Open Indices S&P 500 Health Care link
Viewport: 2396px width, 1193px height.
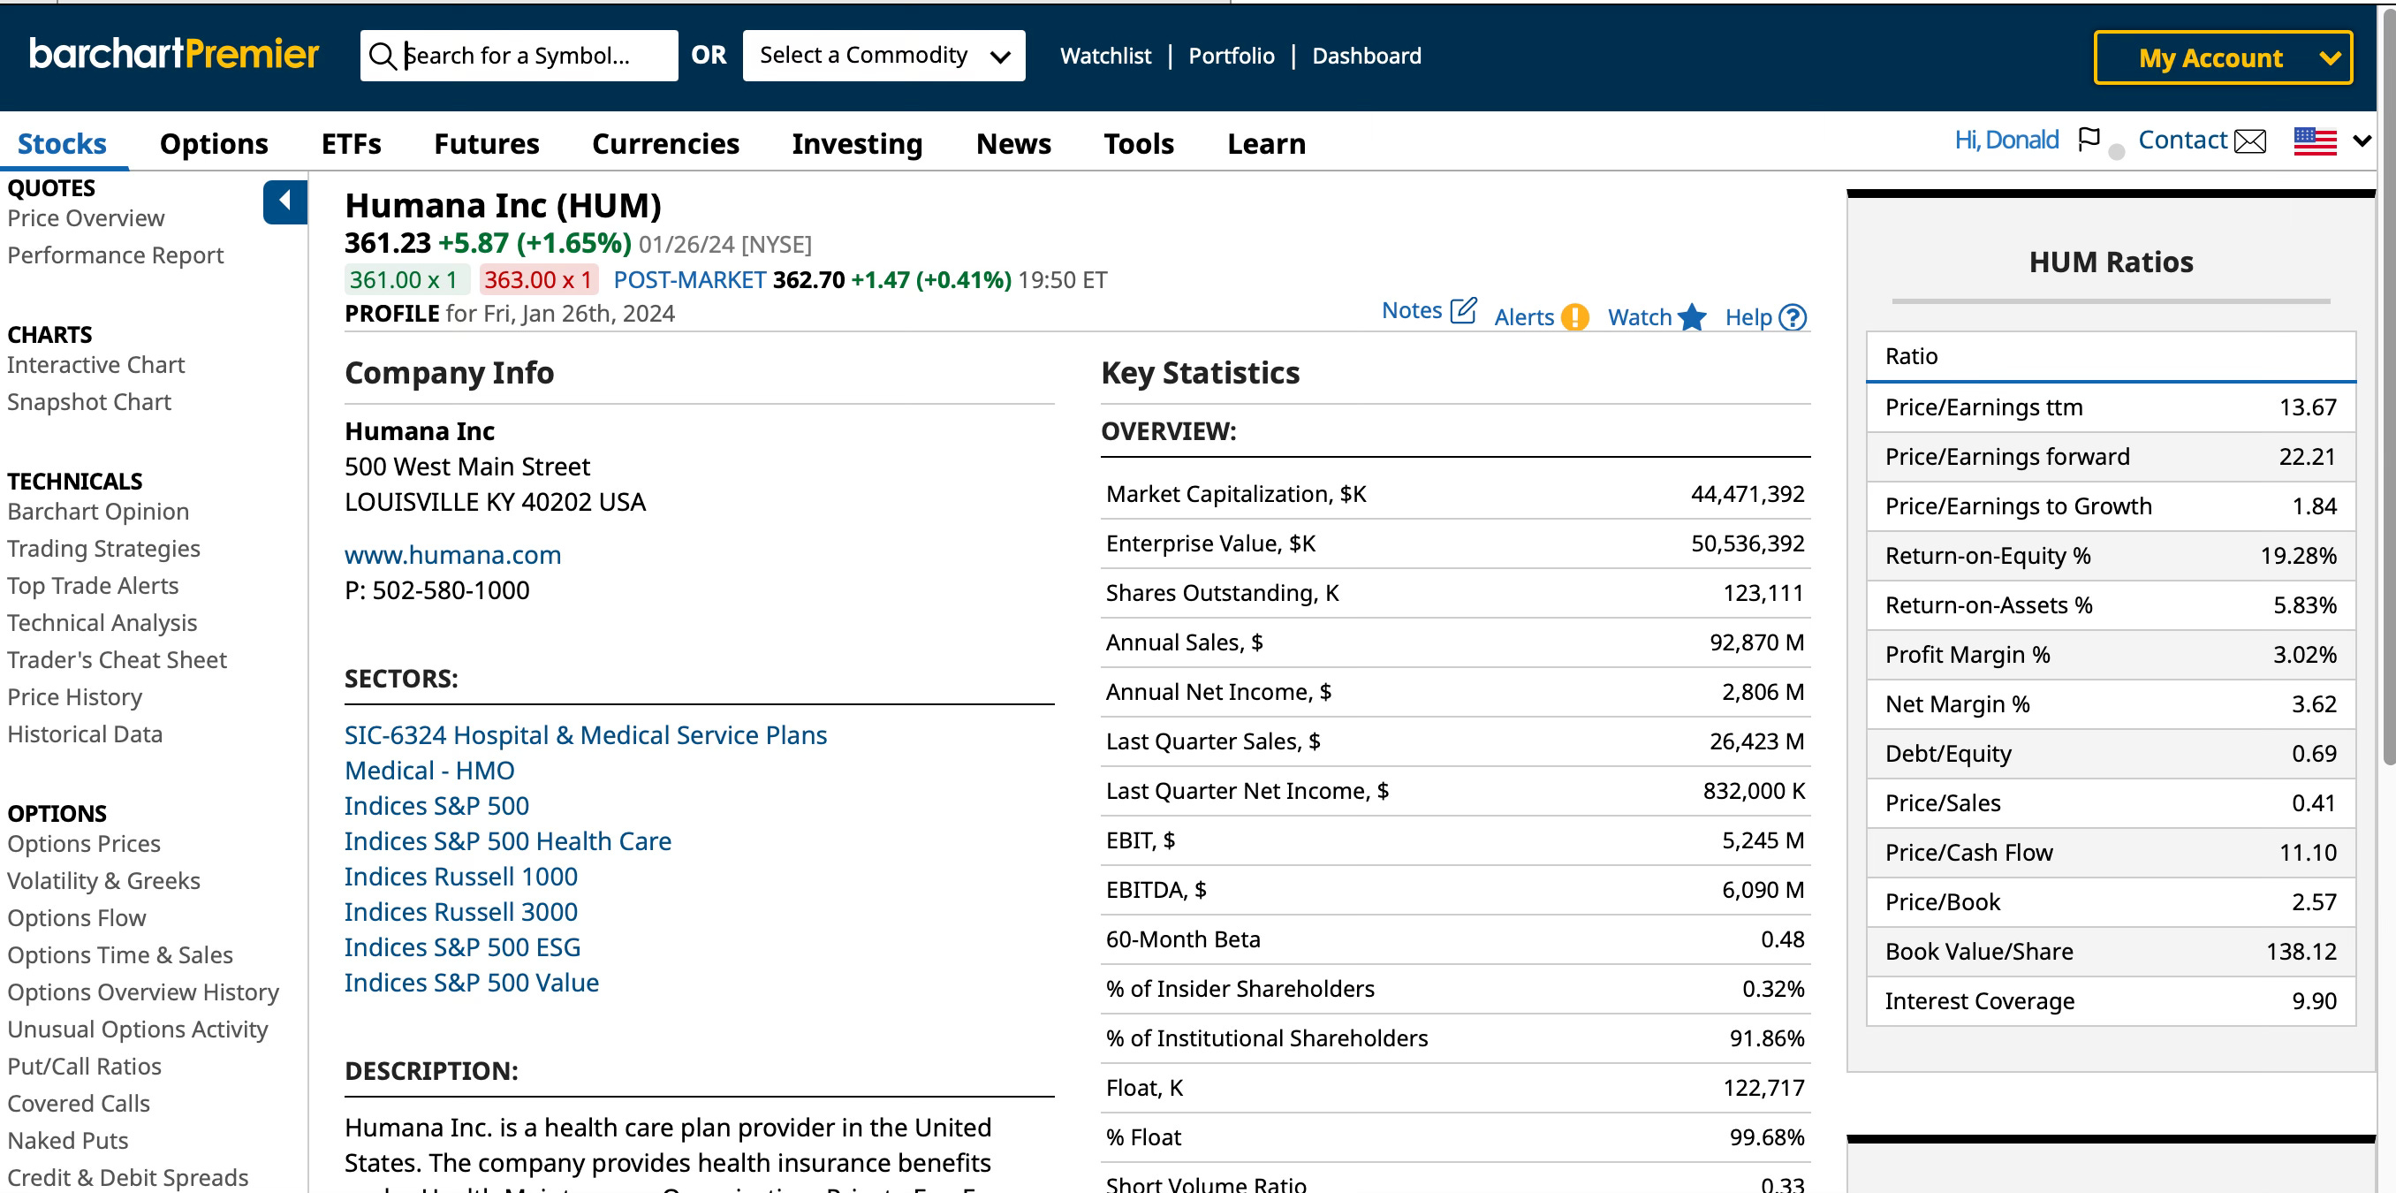tap(508, 841)
